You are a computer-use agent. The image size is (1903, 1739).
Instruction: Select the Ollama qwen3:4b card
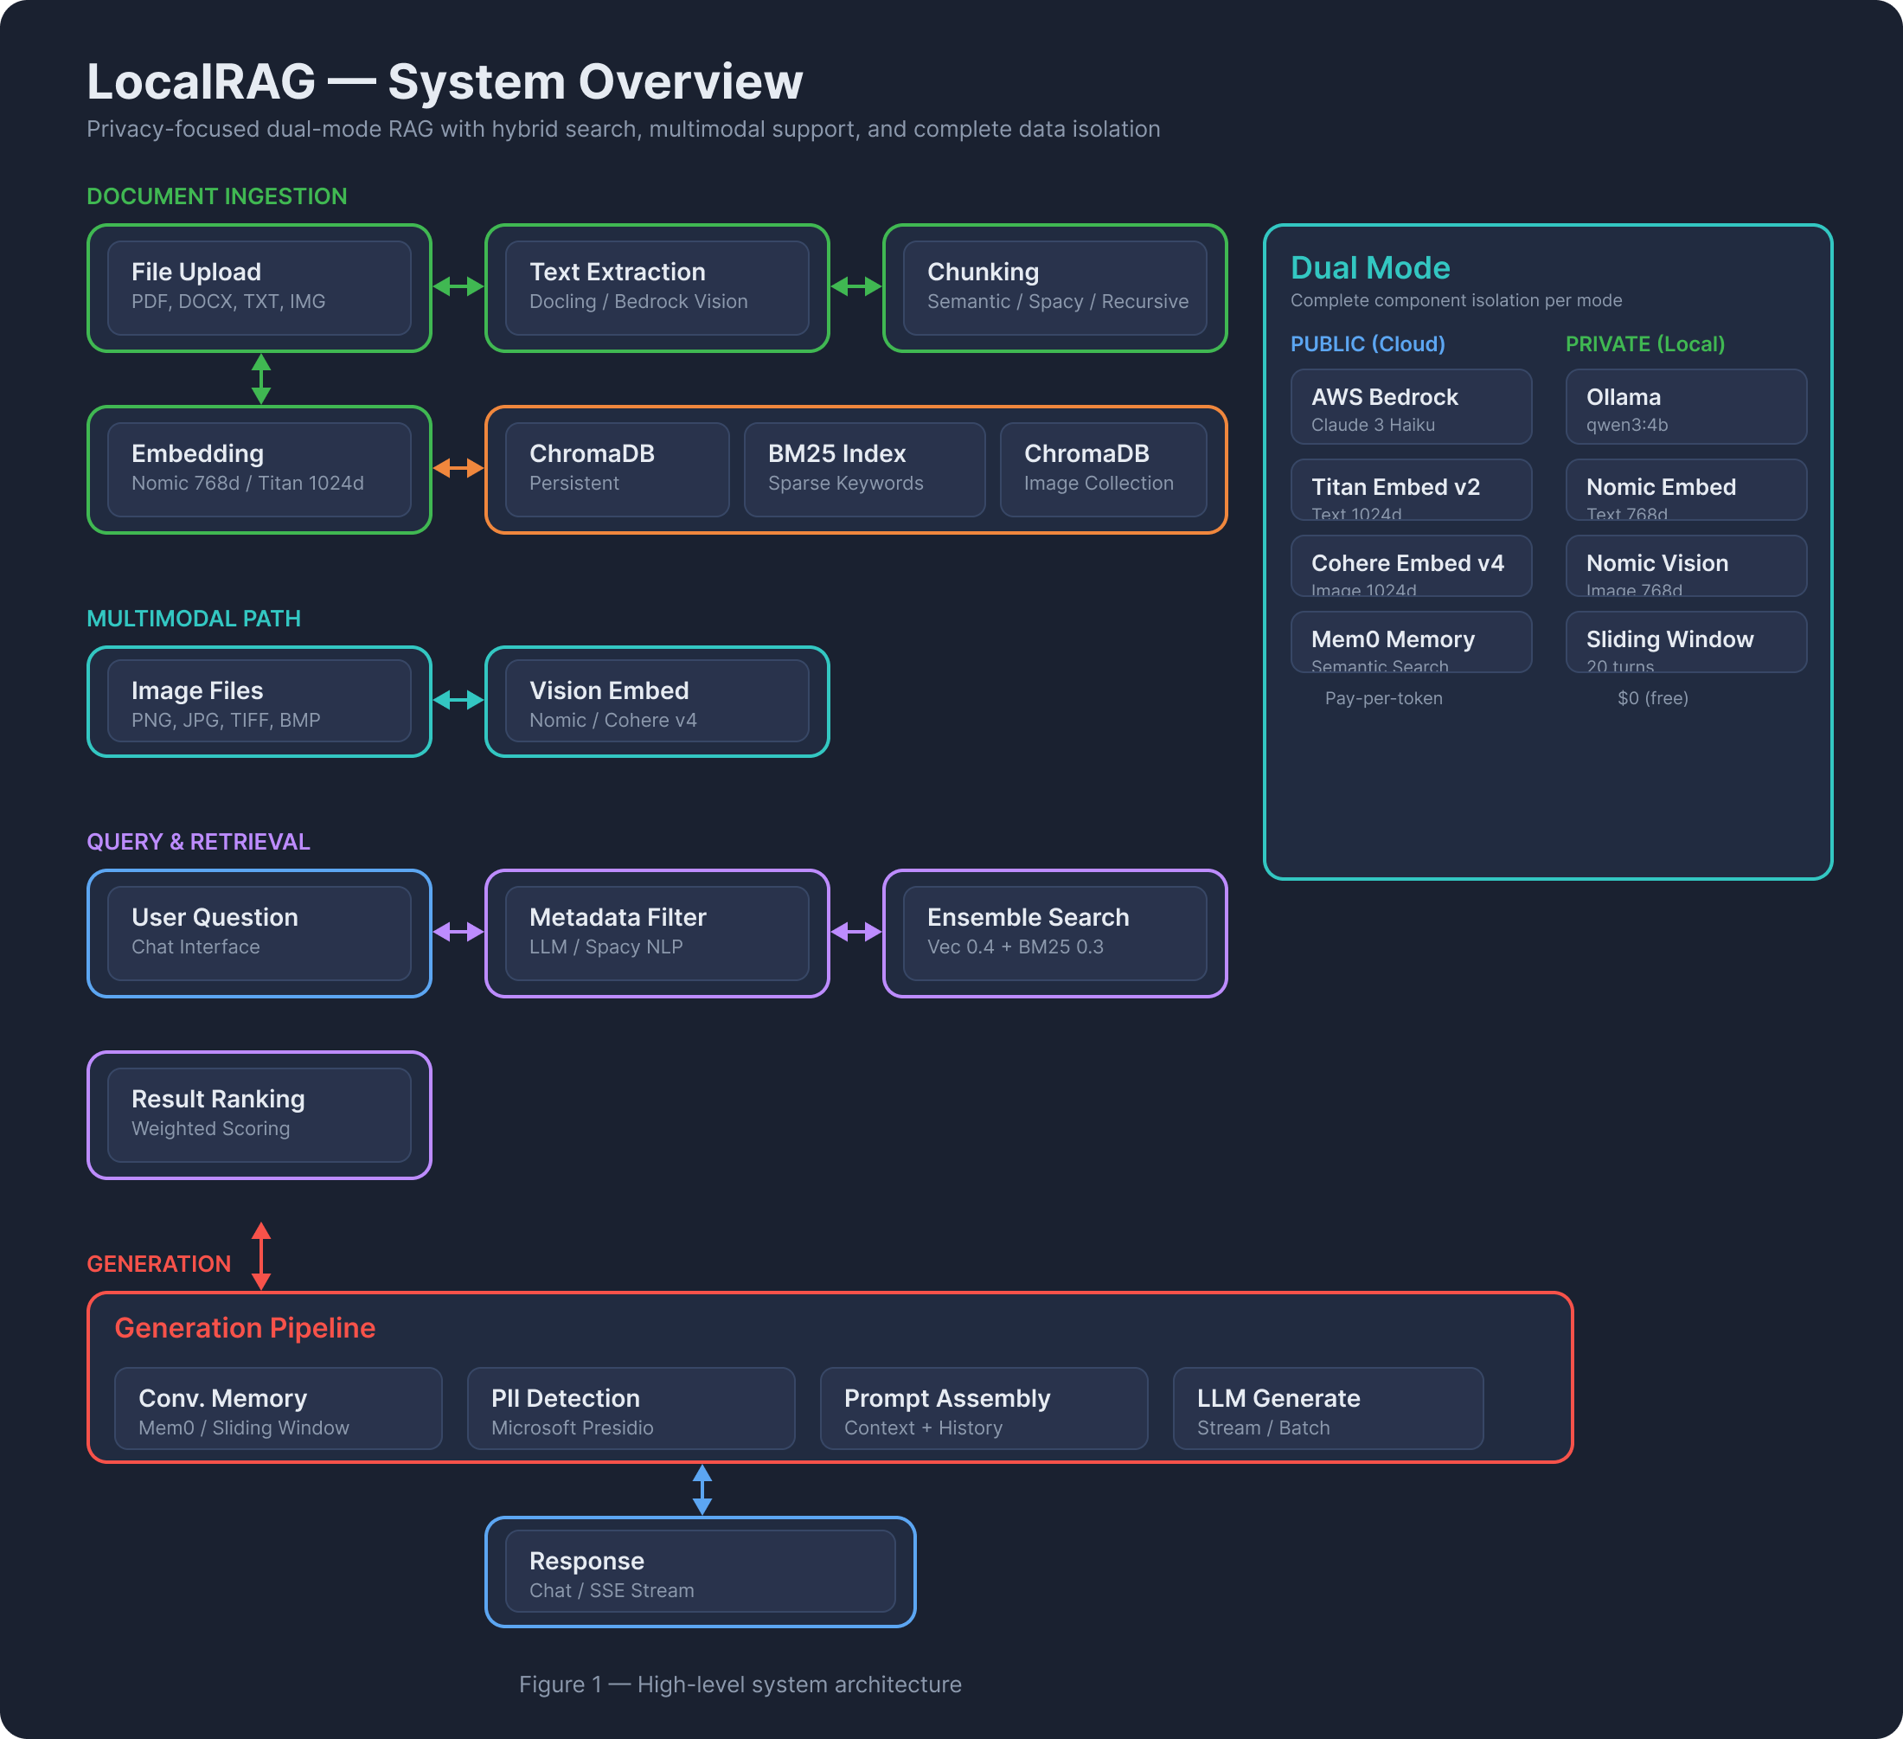point(1686,407)
